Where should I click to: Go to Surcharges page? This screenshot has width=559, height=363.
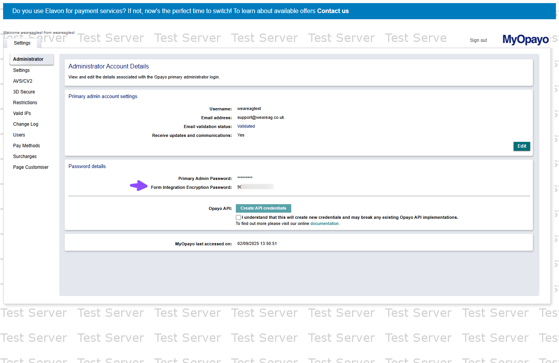click(25, 157)
